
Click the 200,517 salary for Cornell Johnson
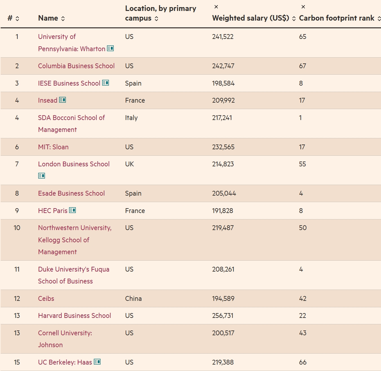223,333
